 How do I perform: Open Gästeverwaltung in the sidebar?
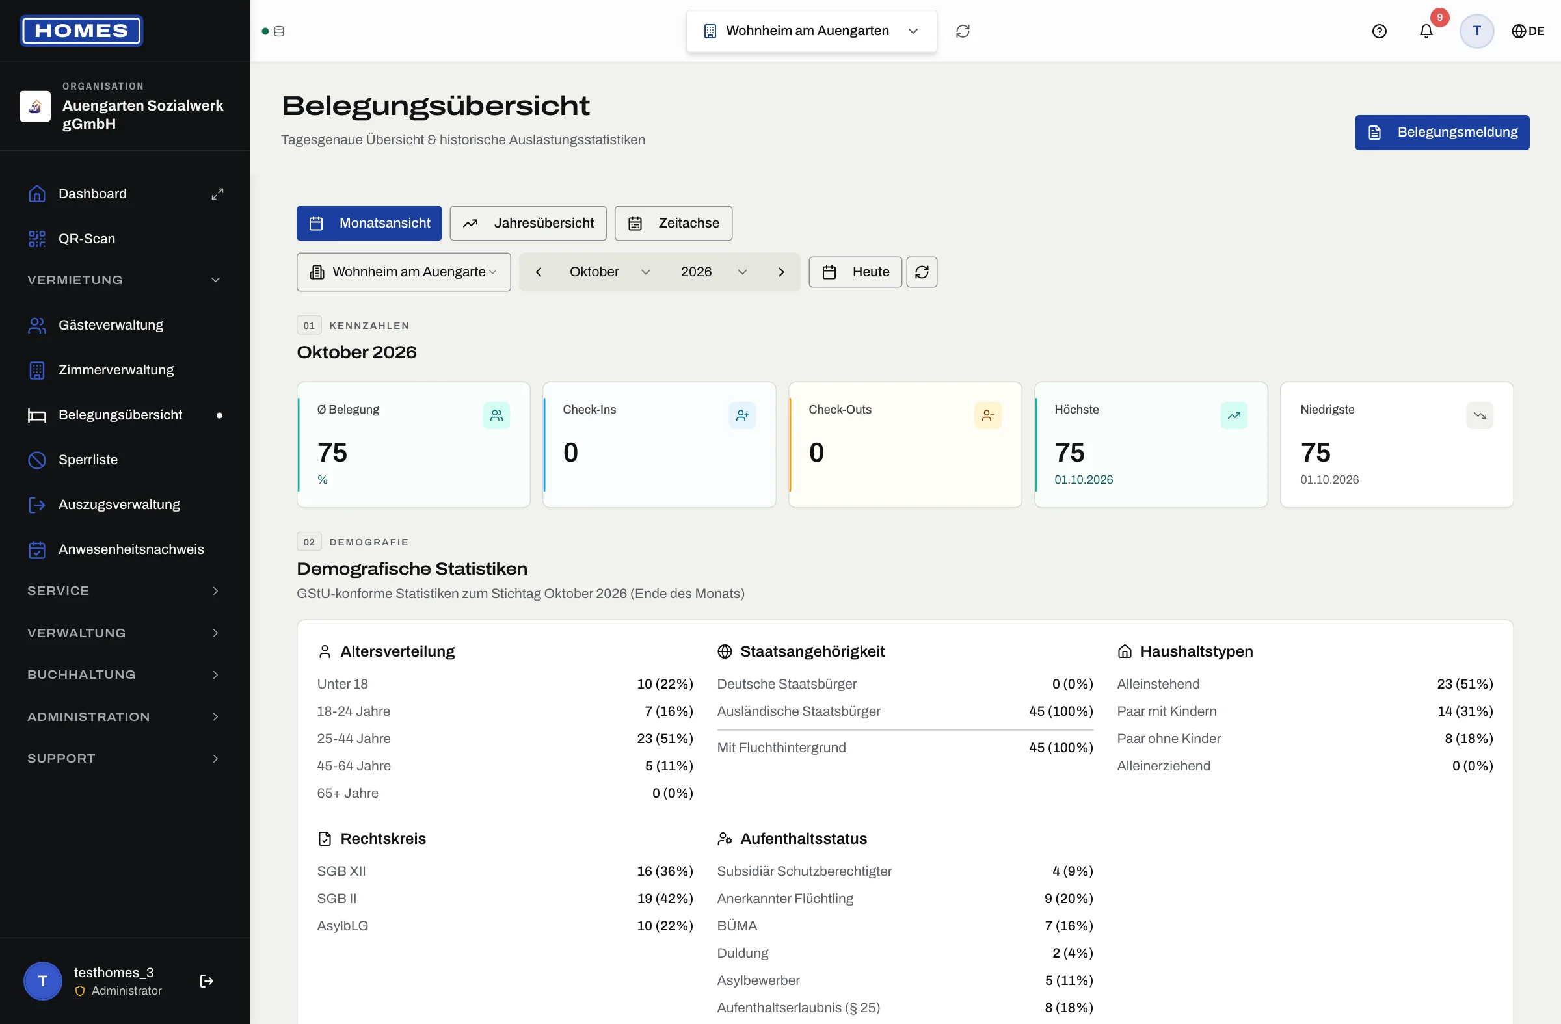coord(125,325)
